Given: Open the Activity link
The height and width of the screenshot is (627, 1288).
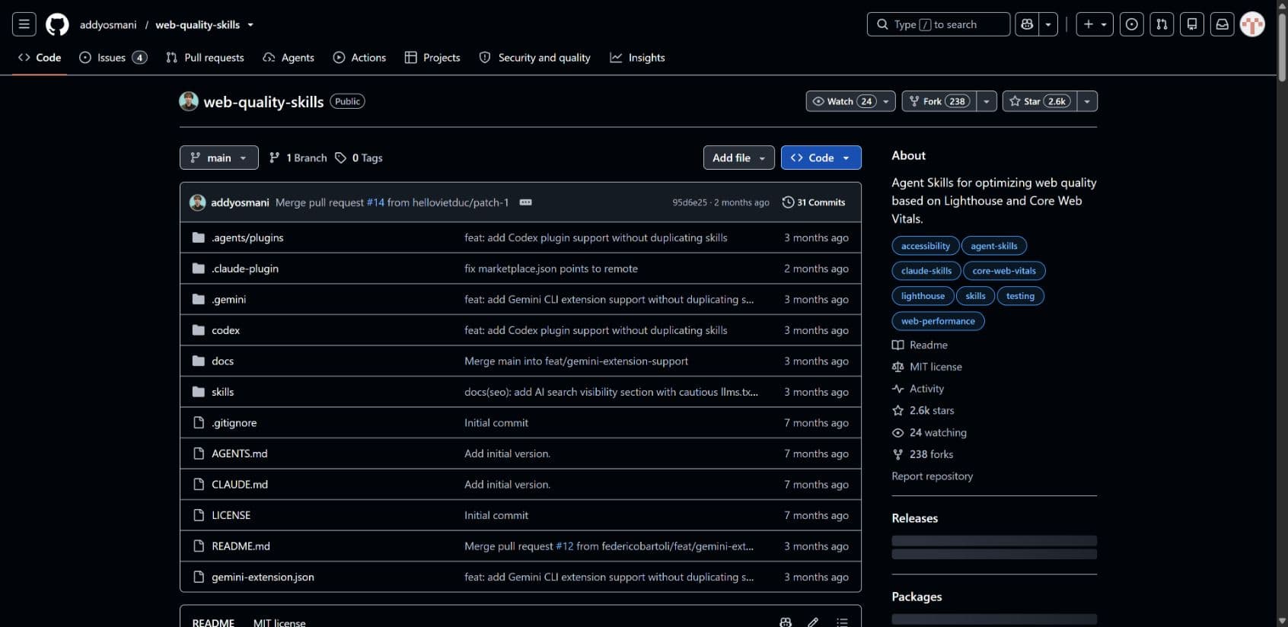Looking at the screenshot, I should point(918,388).
